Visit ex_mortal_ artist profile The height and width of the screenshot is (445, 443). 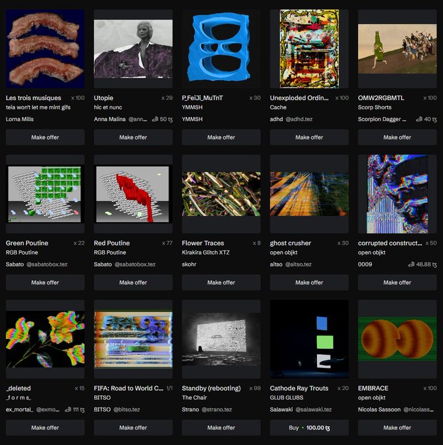coord(20,410)
